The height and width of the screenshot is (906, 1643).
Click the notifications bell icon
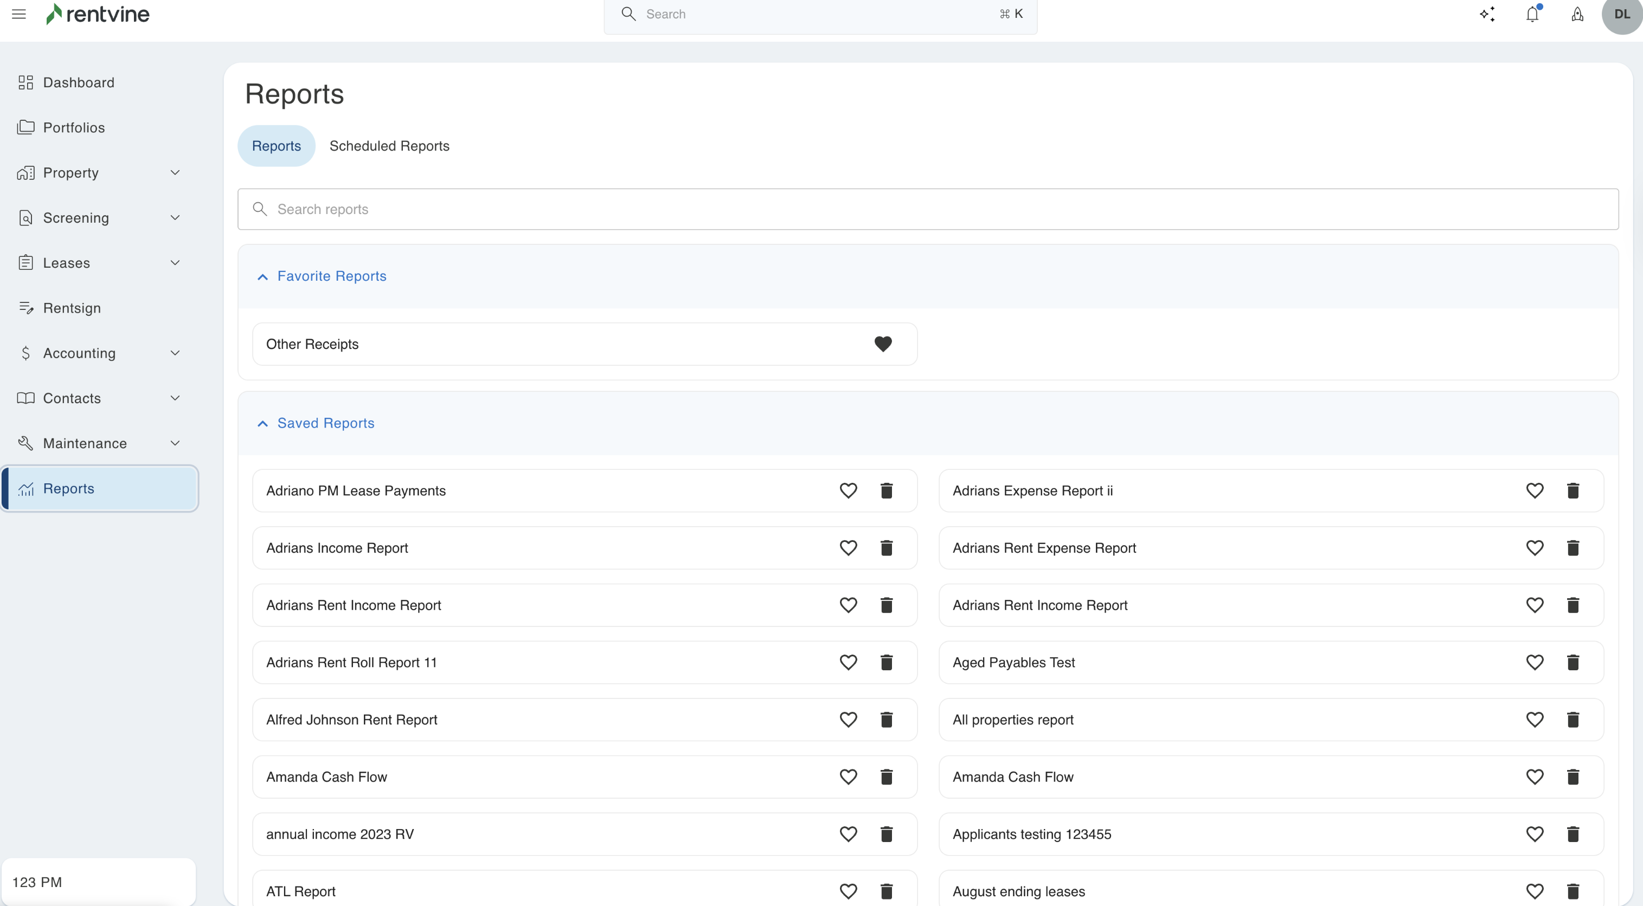coord(1532,14)
